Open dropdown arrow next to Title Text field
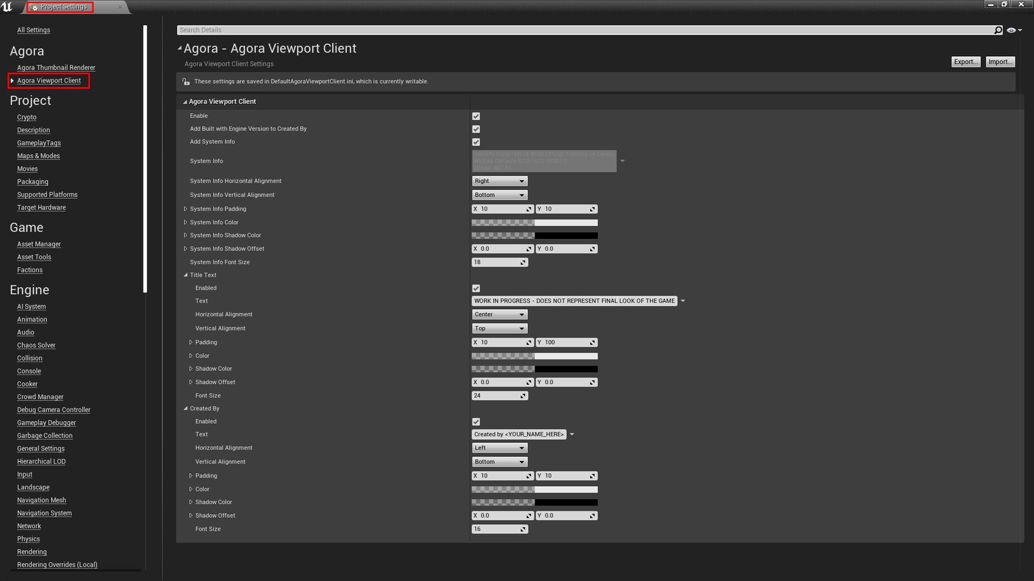Image resolution: width=1034 pixels, height=581 pixels. pyautogui.click(x=682, y=301)
